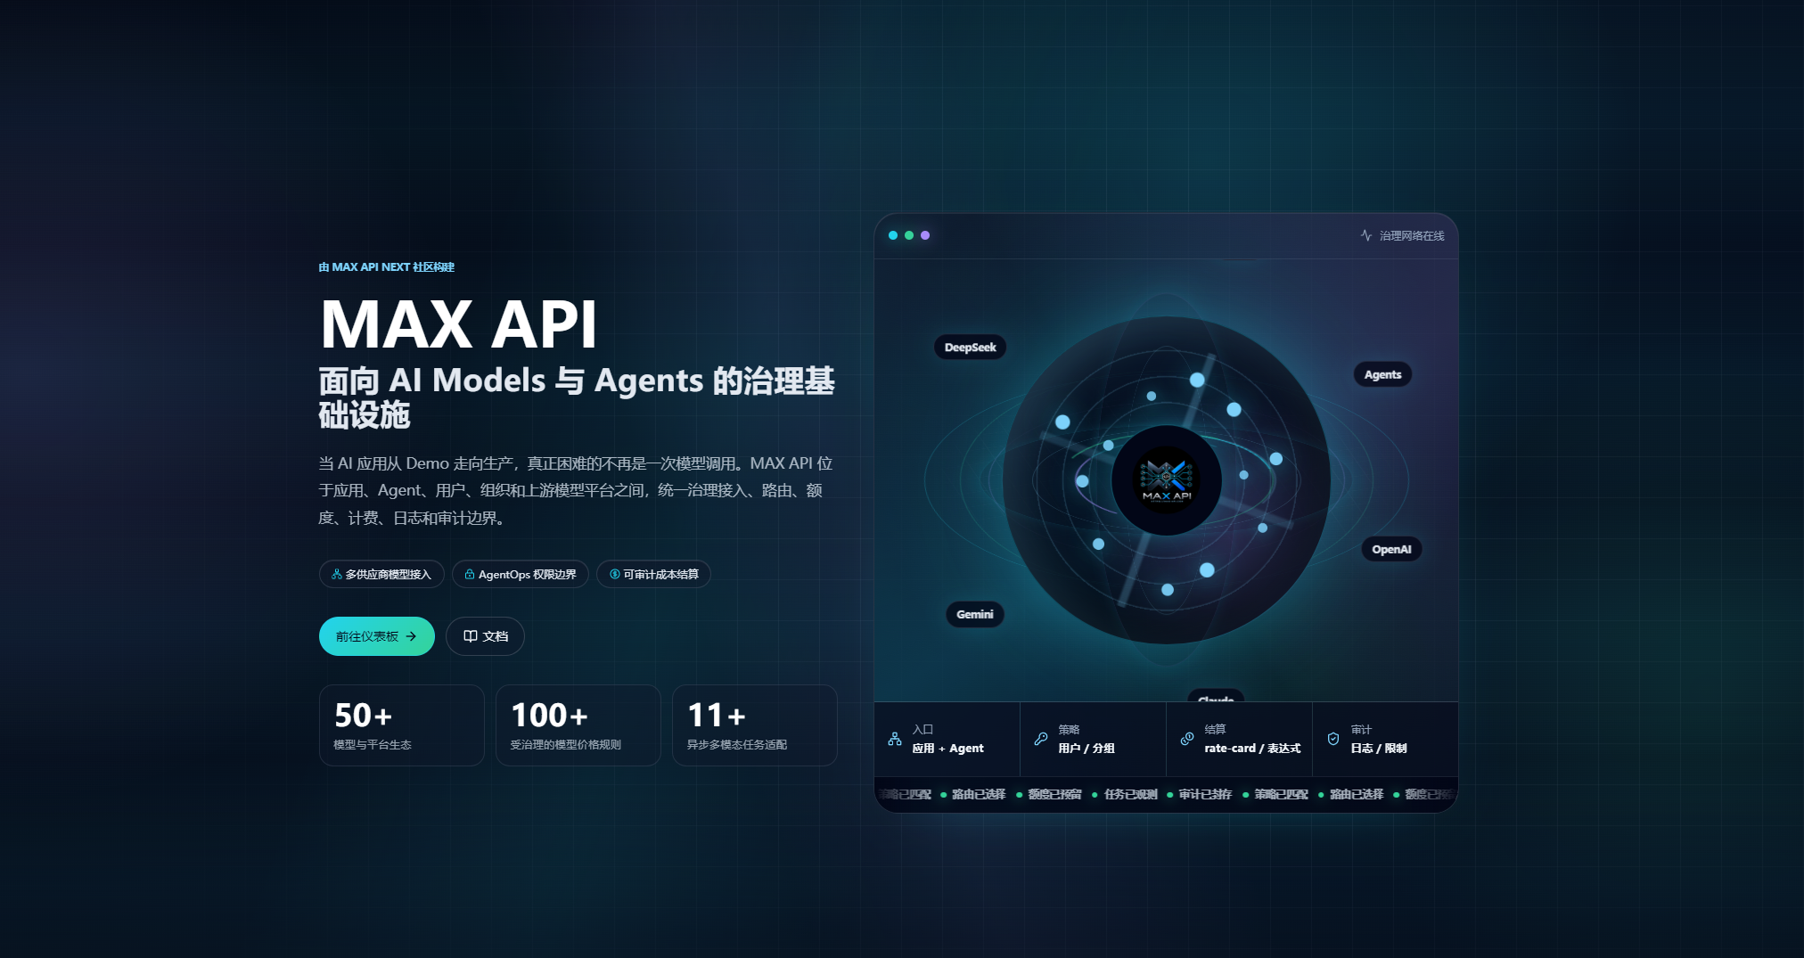Select the Agents label on the orbit
Screen dimensions: 1804x958
click(x=1382, y=375)
